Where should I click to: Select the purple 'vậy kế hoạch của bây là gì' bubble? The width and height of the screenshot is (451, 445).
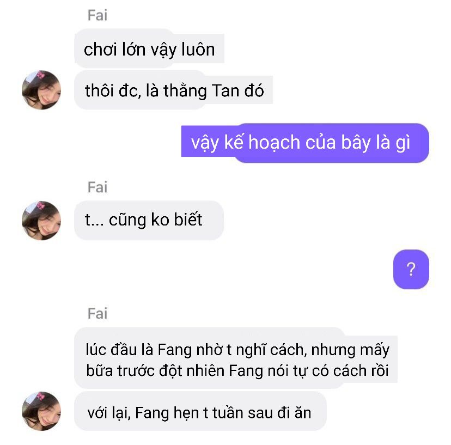click(x=305, y=143)
